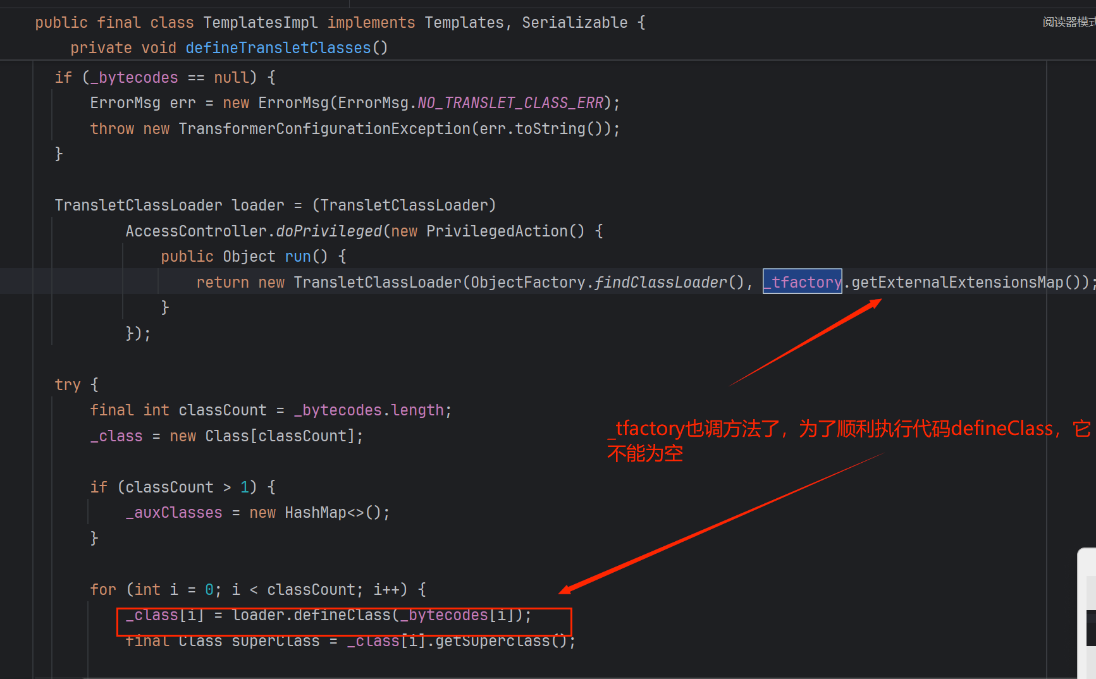
Task: Click loader.defineClass inside the red box
Action: (x=311, y=615)
